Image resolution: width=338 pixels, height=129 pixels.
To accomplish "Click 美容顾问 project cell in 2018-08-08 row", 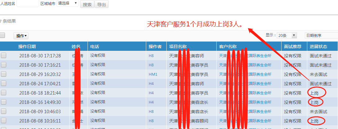I will click(x=189, y=121).
